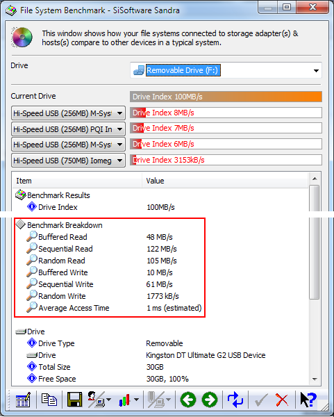Click the red X cancel icon
This screenshot has width=334, height=417.
tap(282, 400)
